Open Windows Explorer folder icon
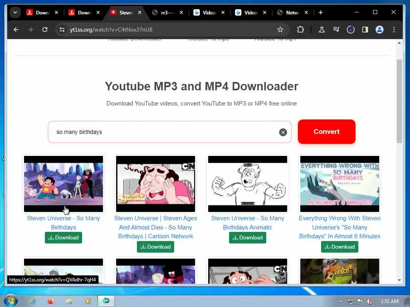This screenshot has width=410, height=307. (69, 301)
